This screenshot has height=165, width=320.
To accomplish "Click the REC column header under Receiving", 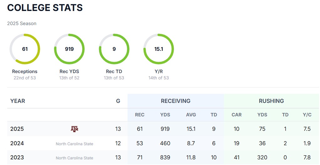I will coord(140,115).
